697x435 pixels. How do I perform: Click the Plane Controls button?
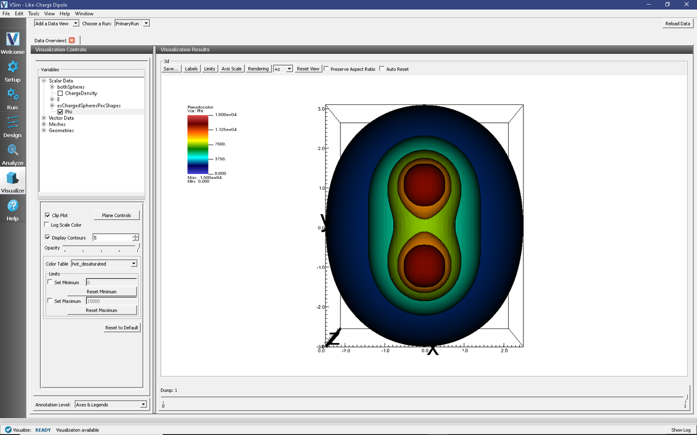117,215
